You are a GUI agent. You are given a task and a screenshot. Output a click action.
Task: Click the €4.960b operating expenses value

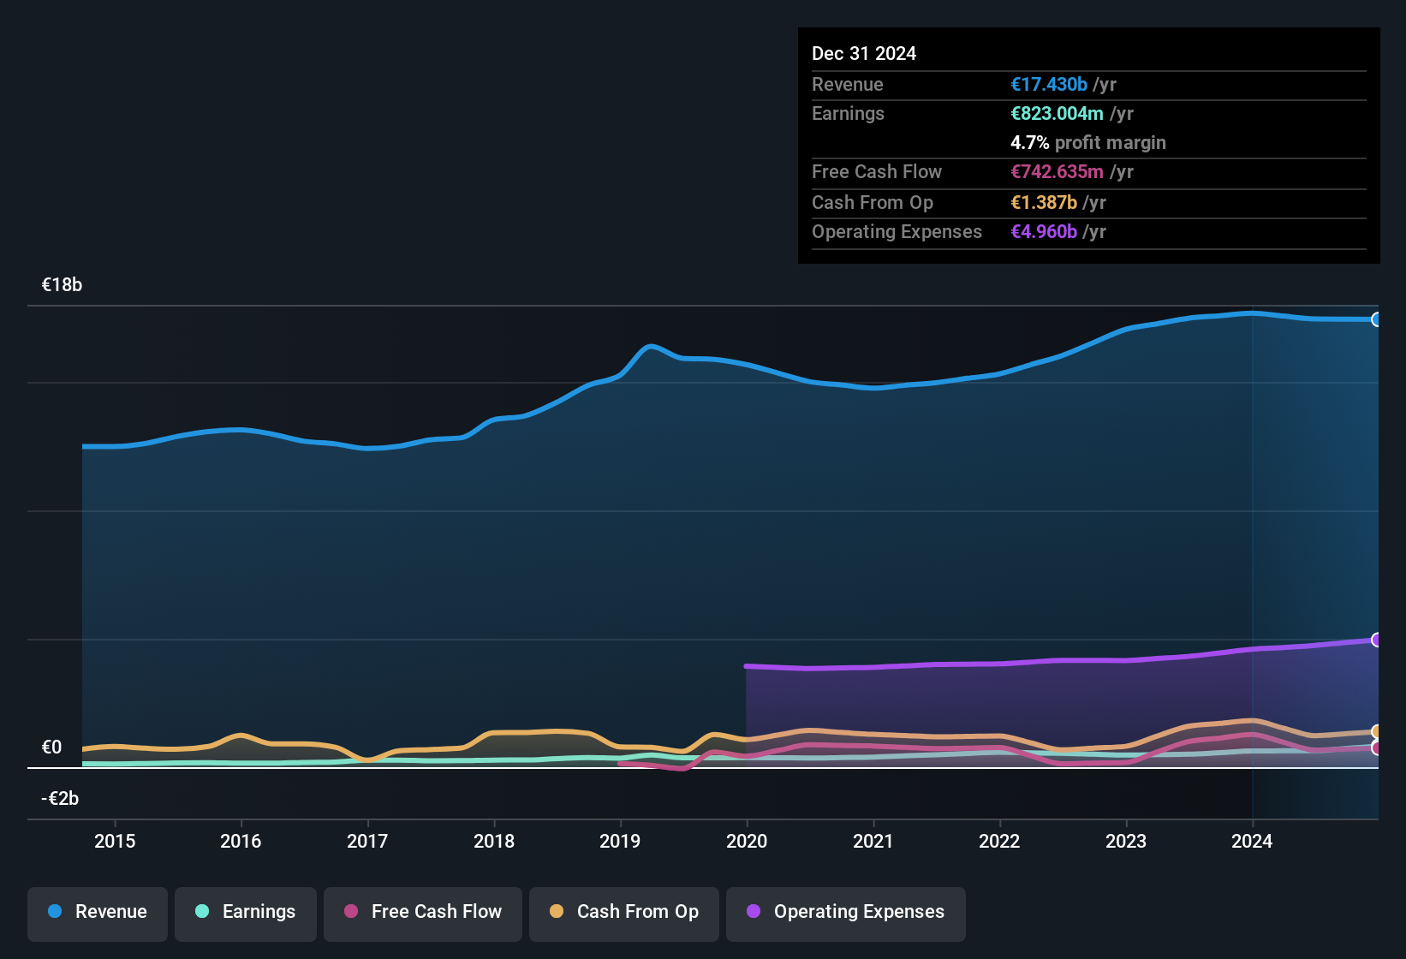coord(1044,231)
